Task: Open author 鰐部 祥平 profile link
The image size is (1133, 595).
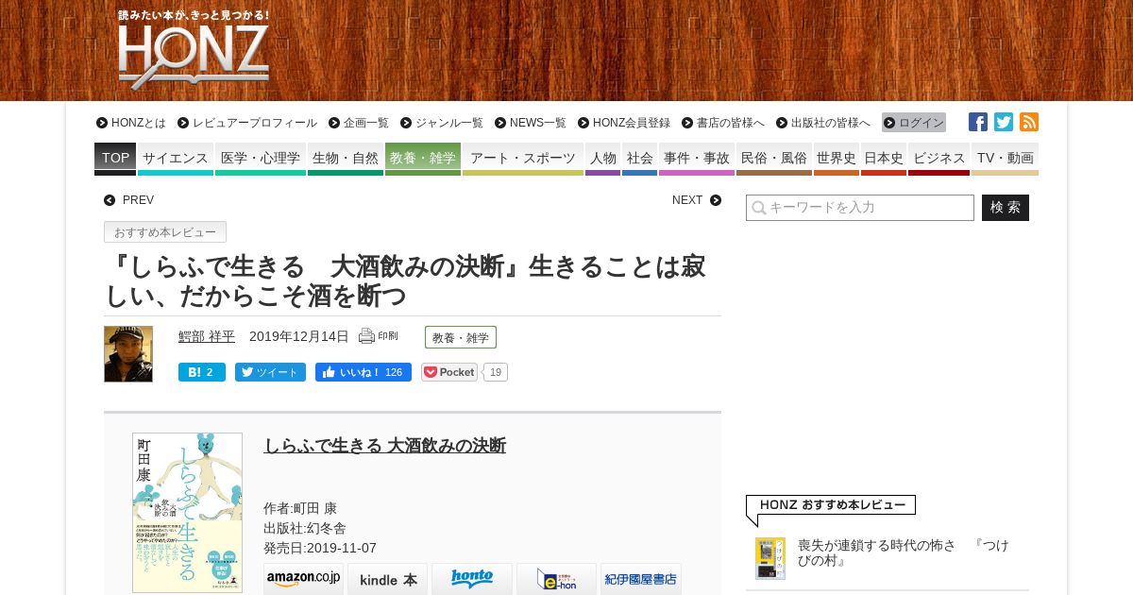Action: (x=207, y=336)
